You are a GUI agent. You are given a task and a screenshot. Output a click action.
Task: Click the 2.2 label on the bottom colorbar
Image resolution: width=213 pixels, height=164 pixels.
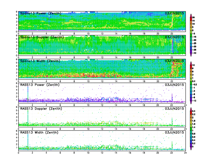pyautogui.click(x=194, y=114)
